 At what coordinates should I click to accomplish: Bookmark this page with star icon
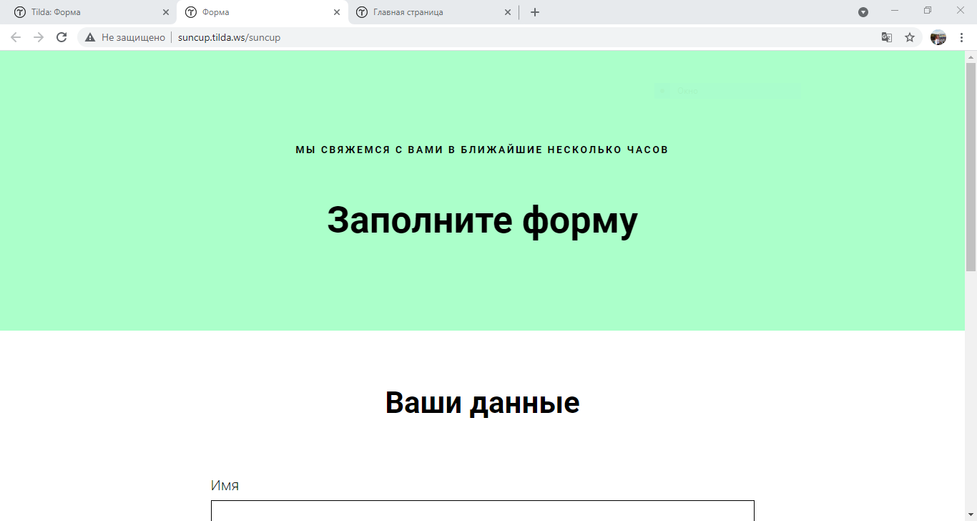(910, 37)
